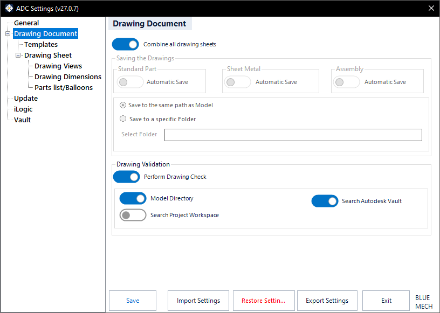Click the Exit button
Image resolution: width=440 pixels, height=313 pixels.
[x=386, y=301]
